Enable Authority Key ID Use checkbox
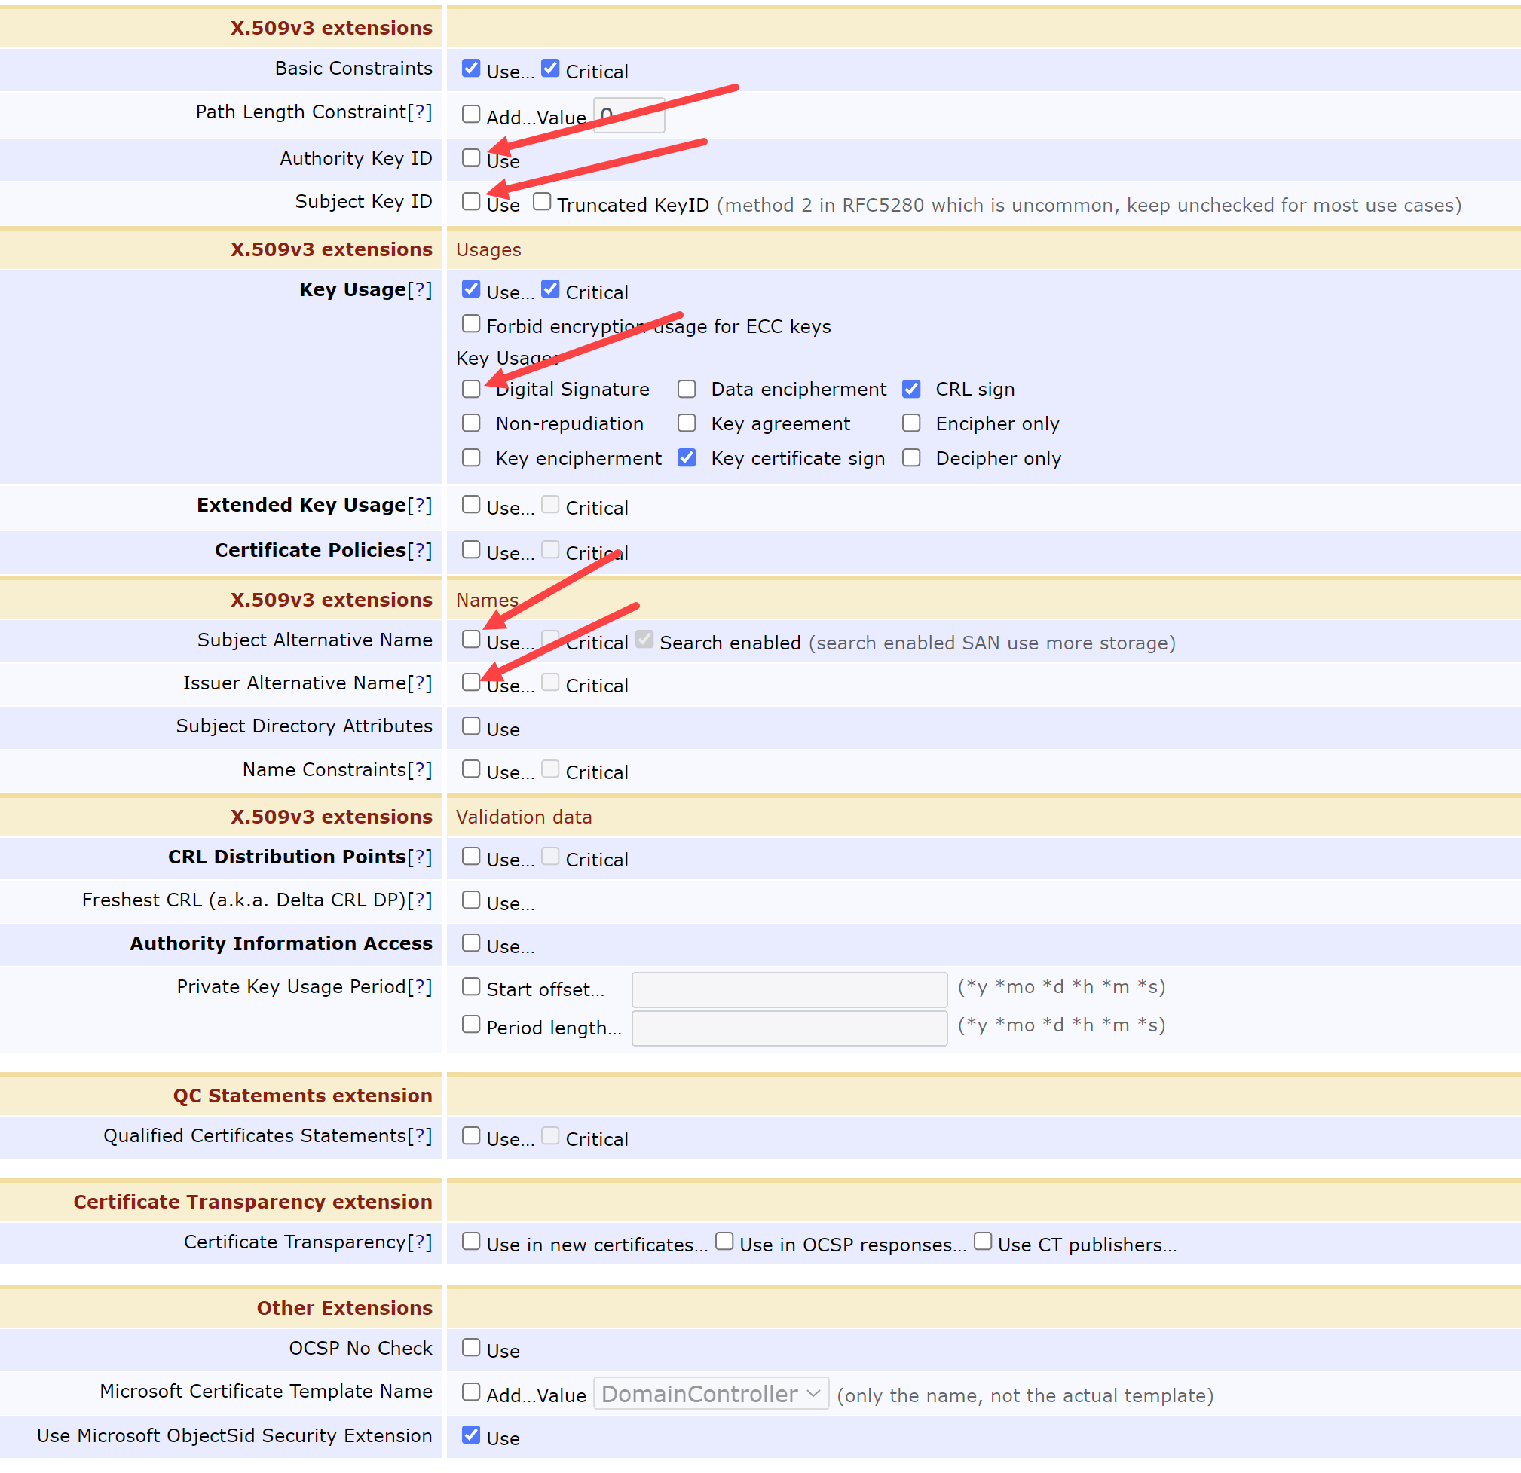 471,157
